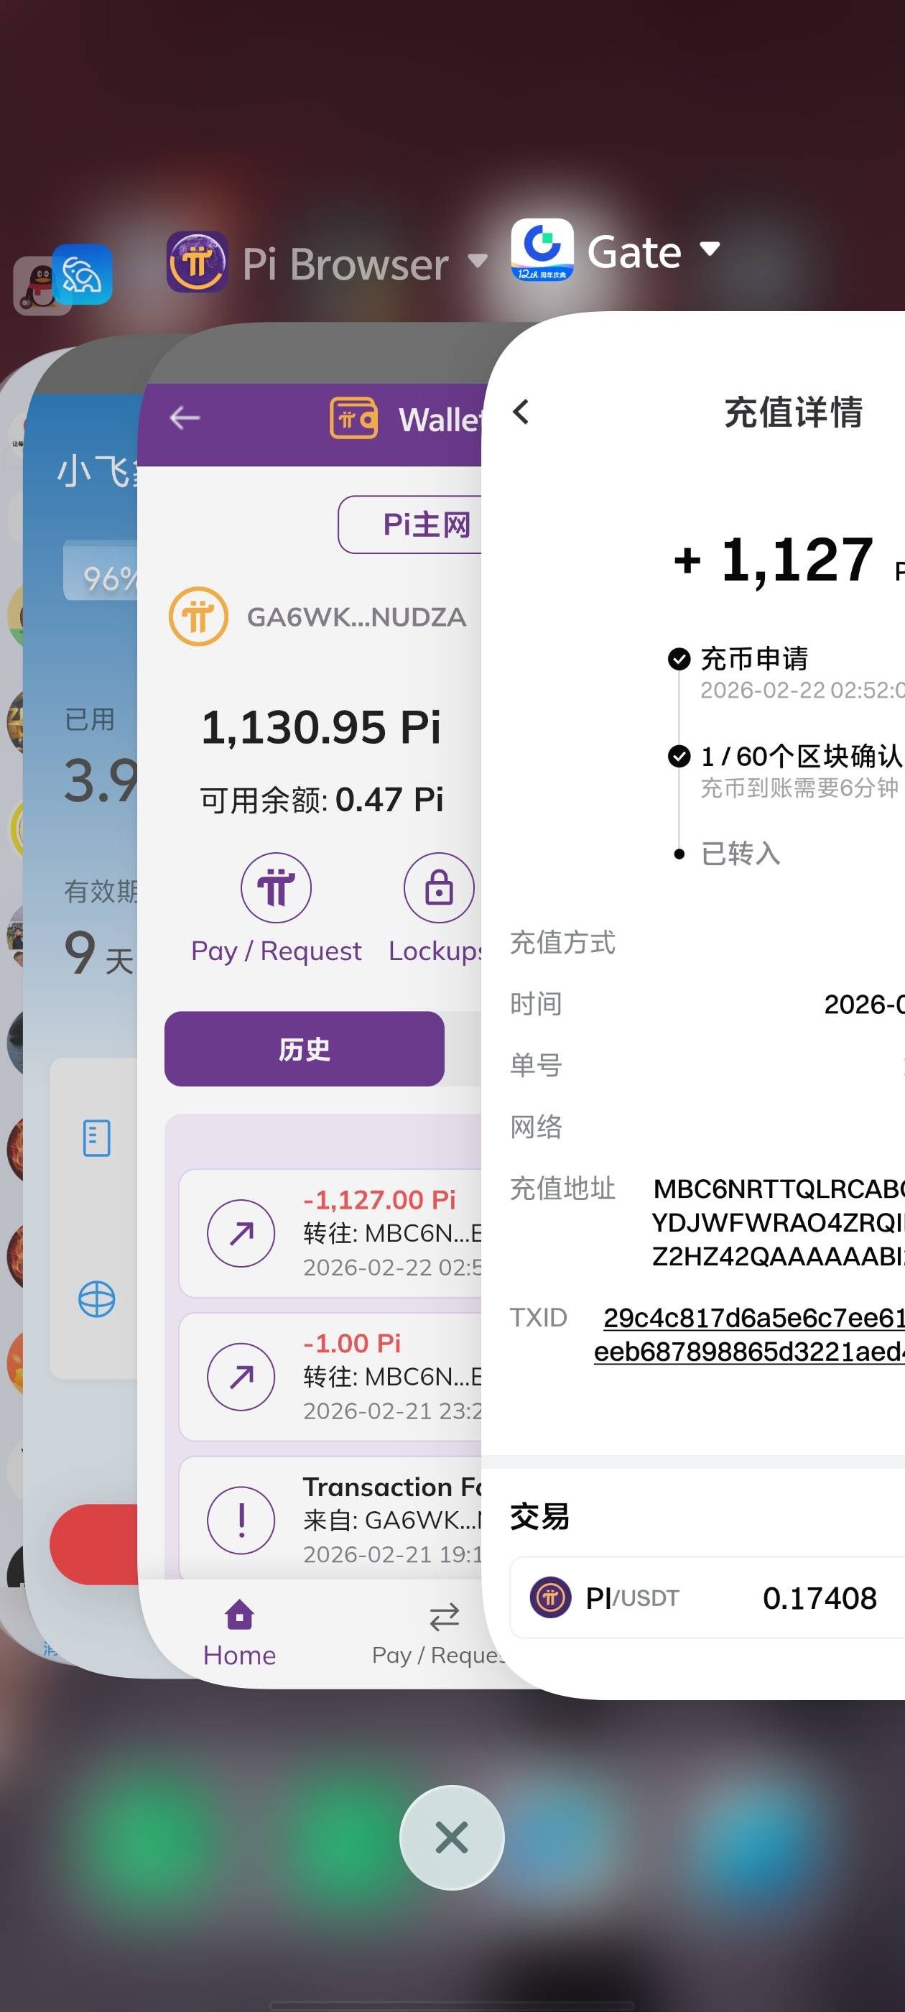Open the TXID hash link
Viewport: 905px width, 2012px height.
750,1334
